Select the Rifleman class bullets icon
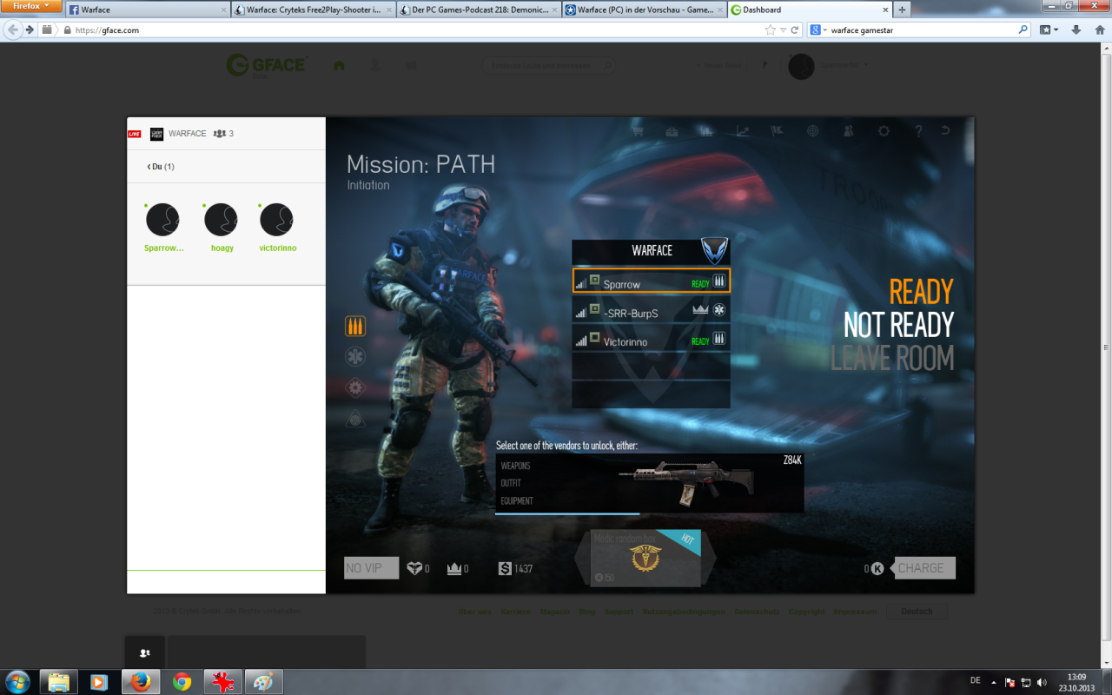 [x=355, y=326]
